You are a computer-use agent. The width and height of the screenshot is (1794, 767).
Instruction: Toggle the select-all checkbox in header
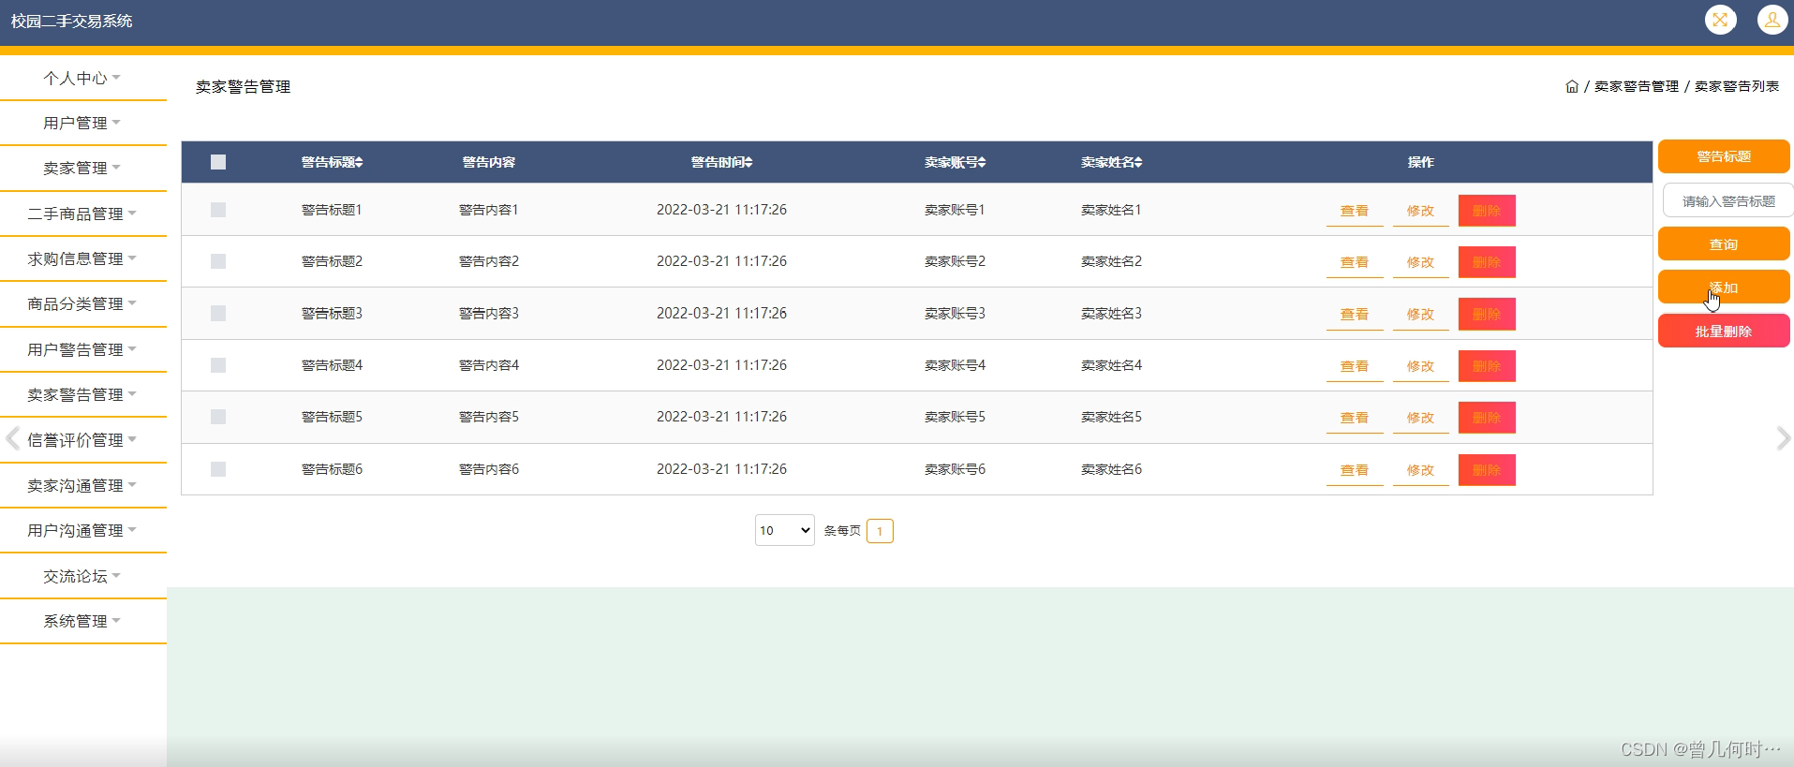218,162
